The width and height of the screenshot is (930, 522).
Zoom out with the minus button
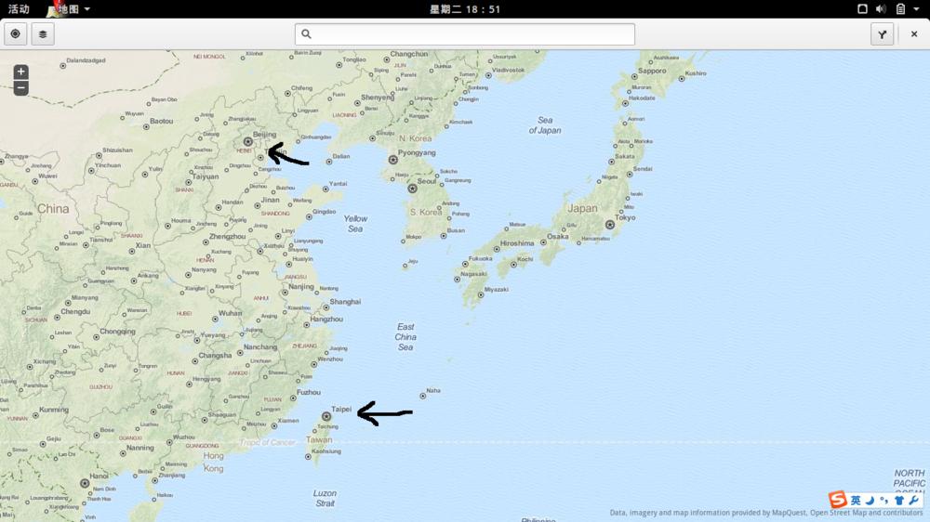(20, 88)
